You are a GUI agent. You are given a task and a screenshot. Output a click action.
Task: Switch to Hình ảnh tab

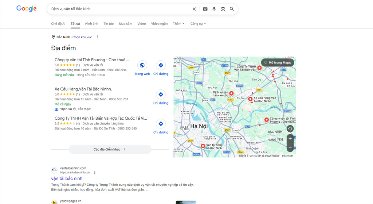coord(91,24)
